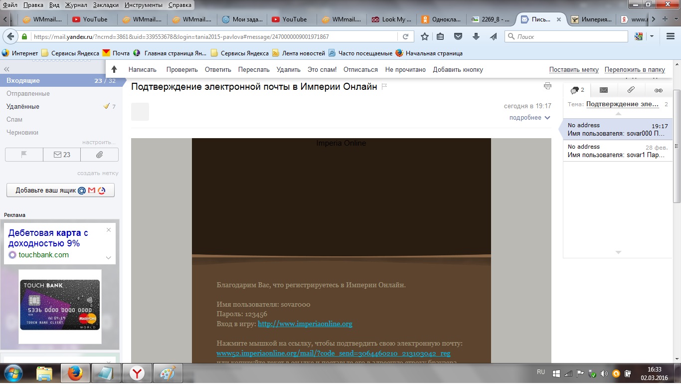Bookmark this page with the star icon
Image resolution: width=681 pixels, height=388 pixels.
[425, 36]
